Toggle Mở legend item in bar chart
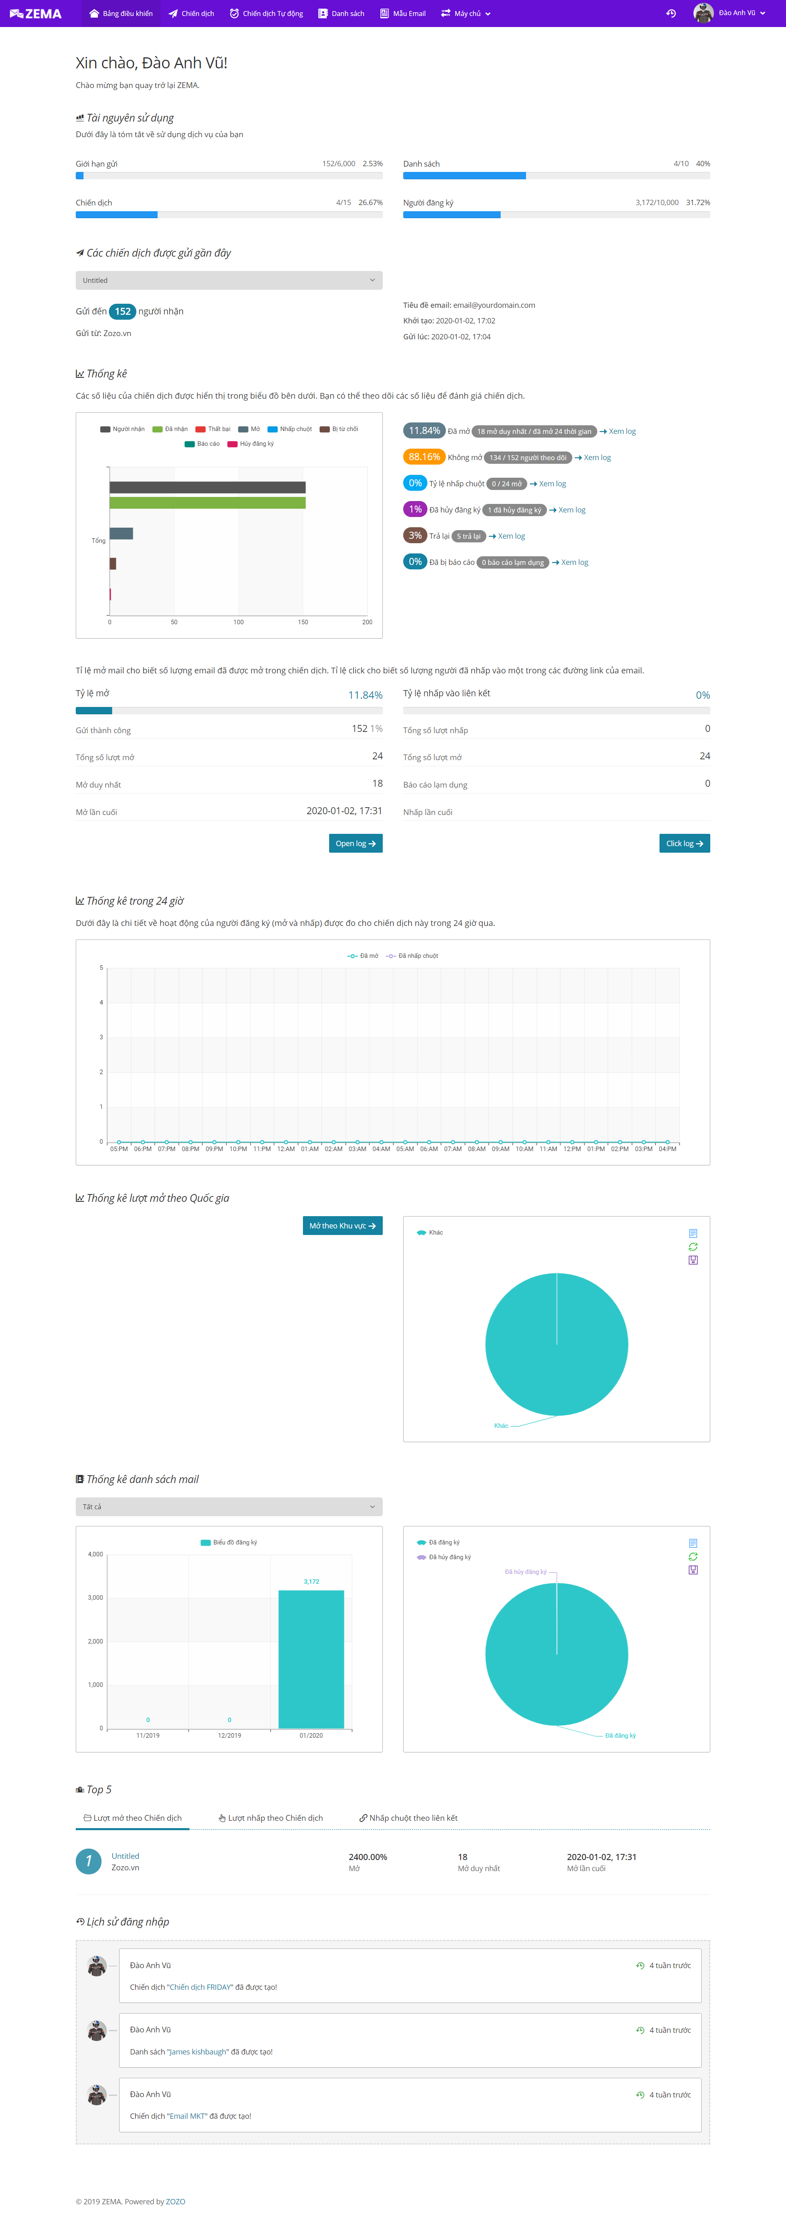The height and width of the screenshot is (2217, 786). click(x=249, y=429)
